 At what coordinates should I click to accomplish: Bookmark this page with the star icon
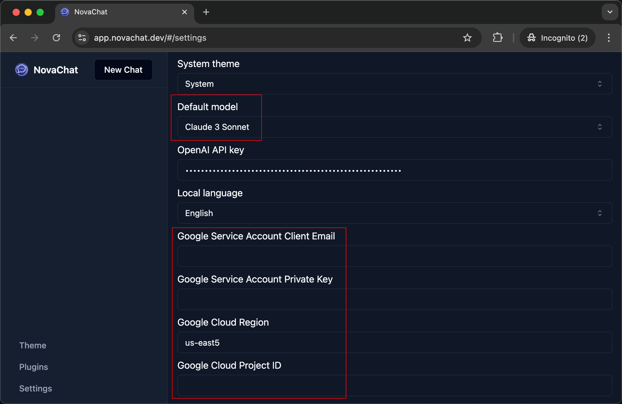click(x=467, y=38)
